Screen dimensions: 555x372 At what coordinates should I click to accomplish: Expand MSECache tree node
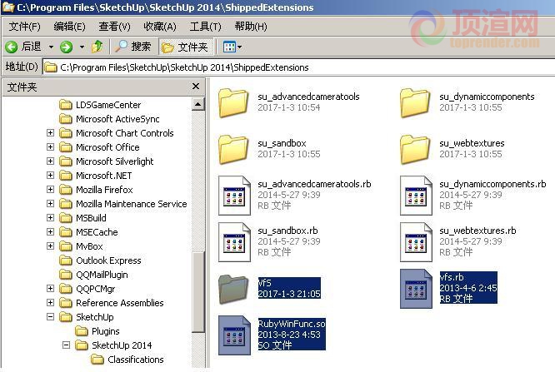click(51, 232)
